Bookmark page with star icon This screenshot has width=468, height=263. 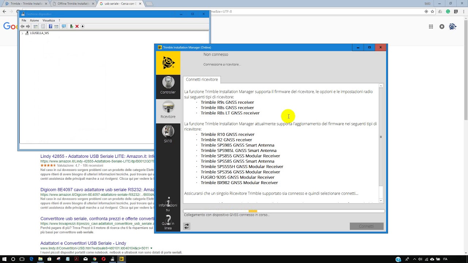[432, 12]
